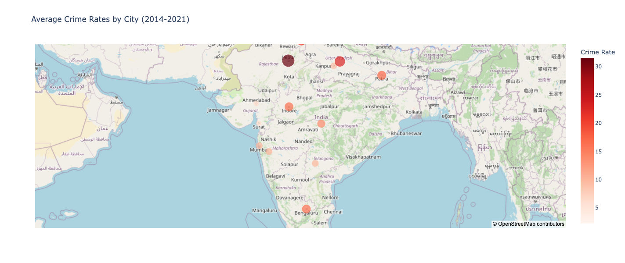Screen dimensions: 625x263
Task: Click the bubble below the India label
Action: click(321, 124)
